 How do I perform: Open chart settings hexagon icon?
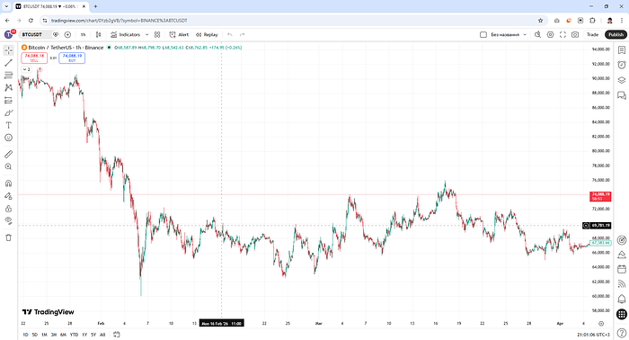[x=550, y=34]
